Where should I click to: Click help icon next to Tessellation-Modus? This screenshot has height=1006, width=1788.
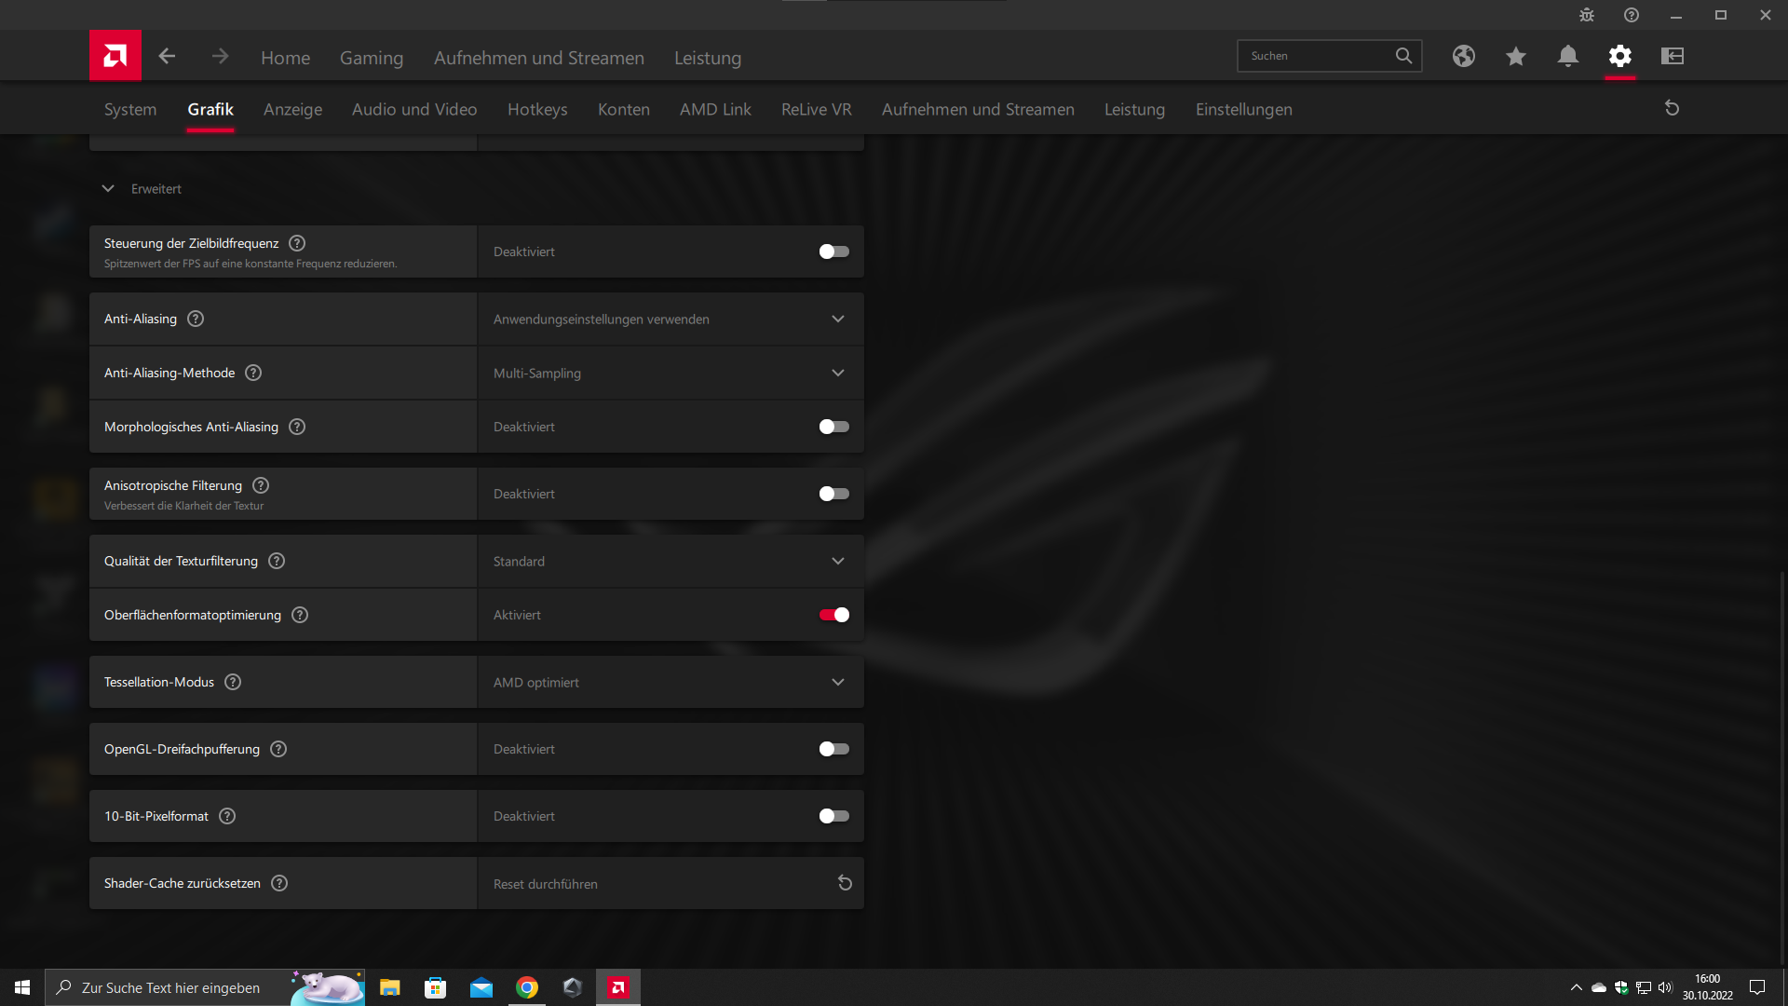tap(233, 682)
